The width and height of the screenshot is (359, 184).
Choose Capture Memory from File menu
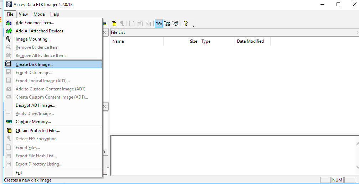[53, 122]
